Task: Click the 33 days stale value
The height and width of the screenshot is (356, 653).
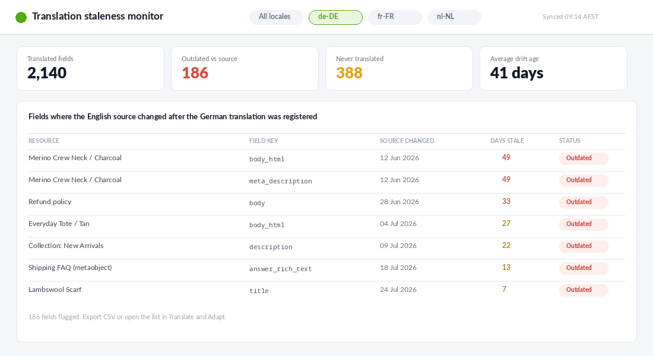Action: pyautogui.click(x=506, y=202)
